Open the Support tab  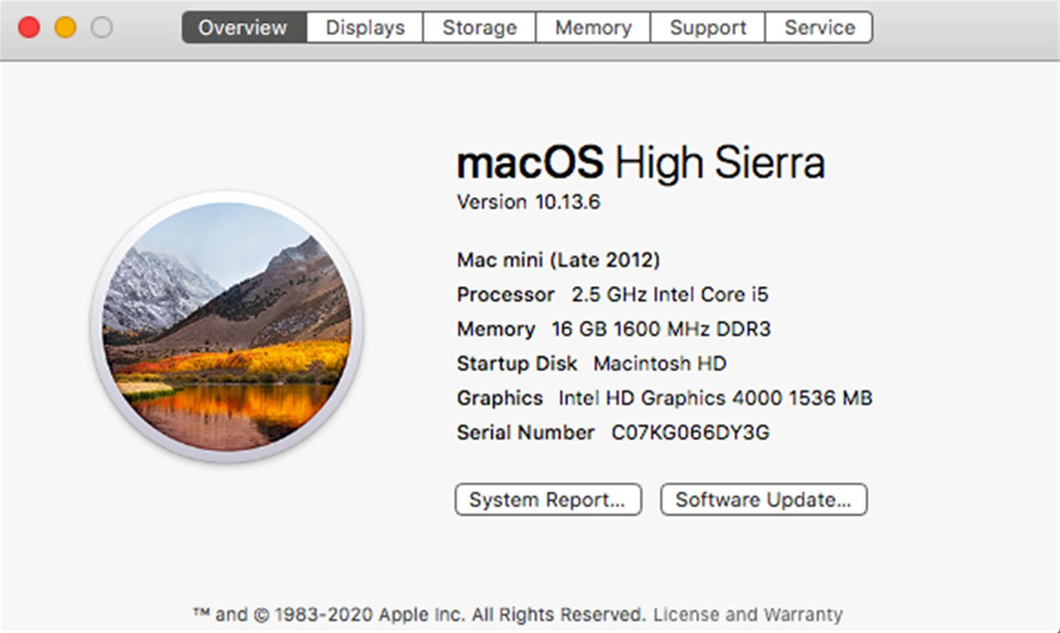tap(708, 27)
